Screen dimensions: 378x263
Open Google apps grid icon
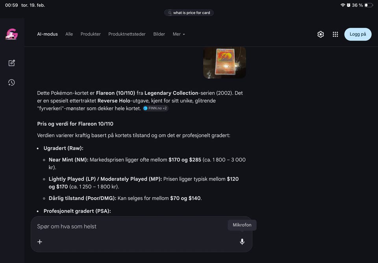335,34
